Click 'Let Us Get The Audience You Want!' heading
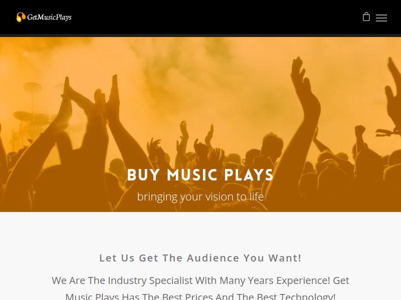This screenshot has width=401, height=300. point(200,258)
